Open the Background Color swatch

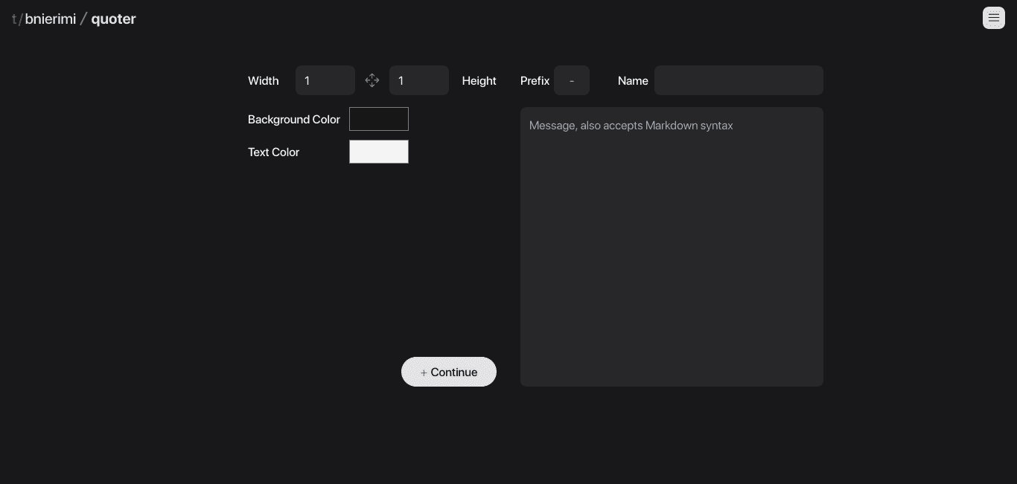(379, 119)
